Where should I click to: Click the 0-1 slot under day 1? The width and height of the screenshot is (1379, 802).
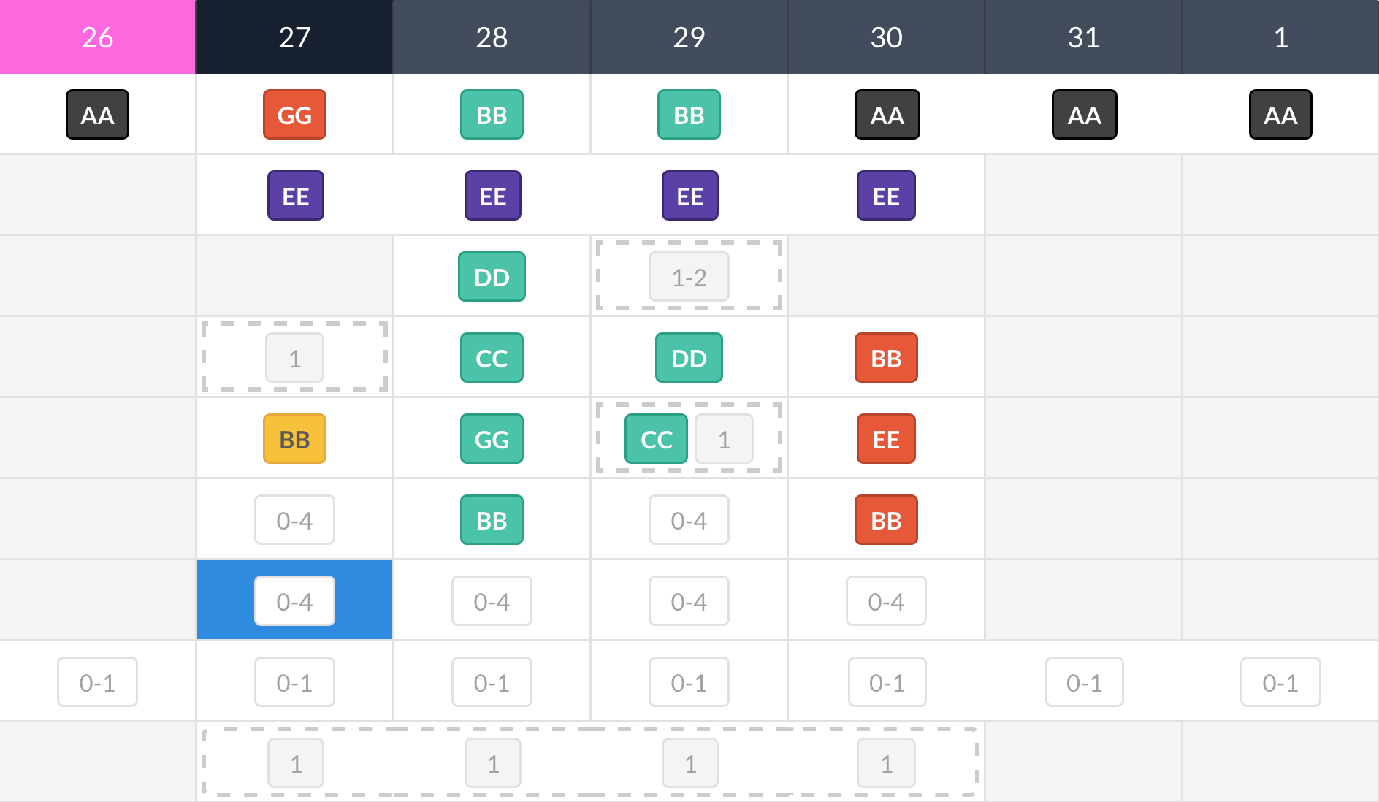click(x=1280, y=682)
